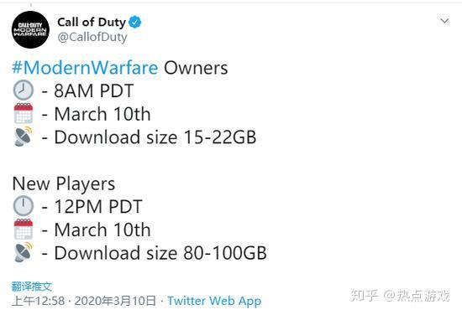This screenshot has width=462, height=315.
Task: Open the Call of Duty profile avatar
Action: (x=30, y=29)
